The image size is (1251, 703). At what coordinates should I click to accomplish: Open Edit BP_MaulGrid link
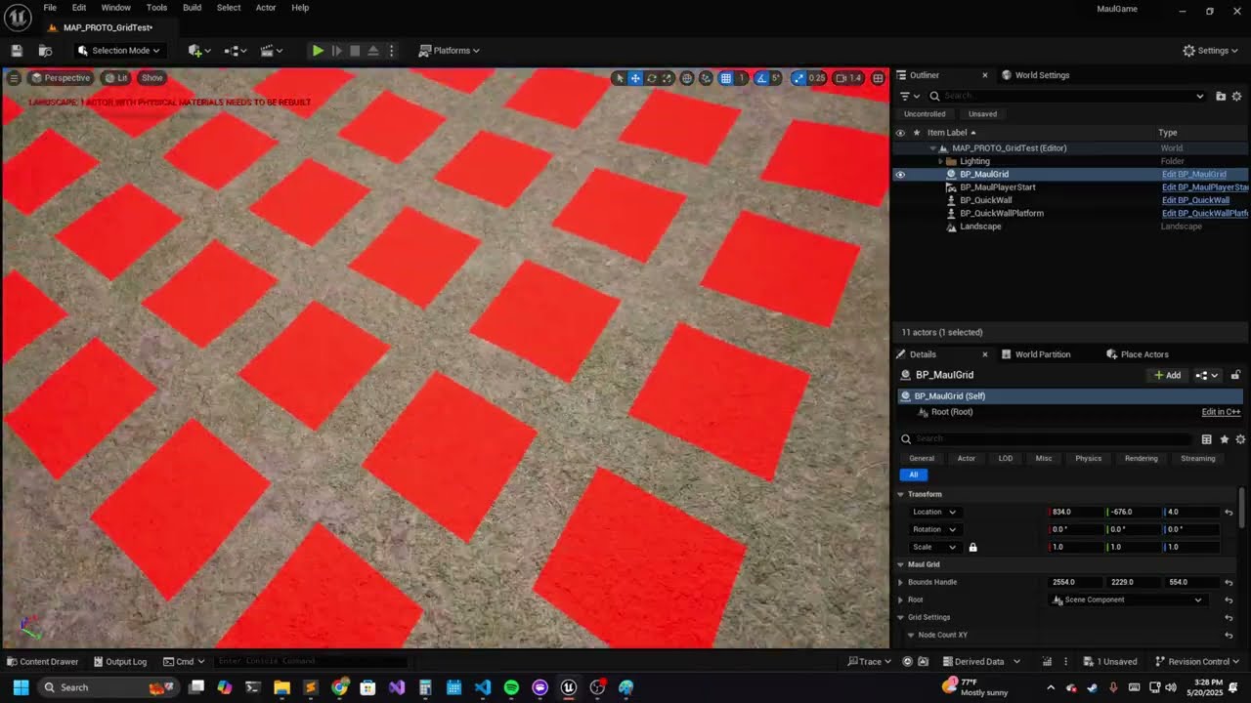point(1193,175)
